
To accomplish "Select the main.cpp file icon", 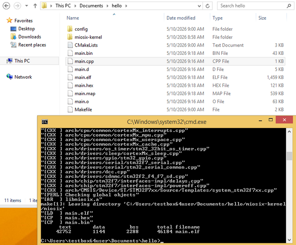I will (x=70, y=61).
